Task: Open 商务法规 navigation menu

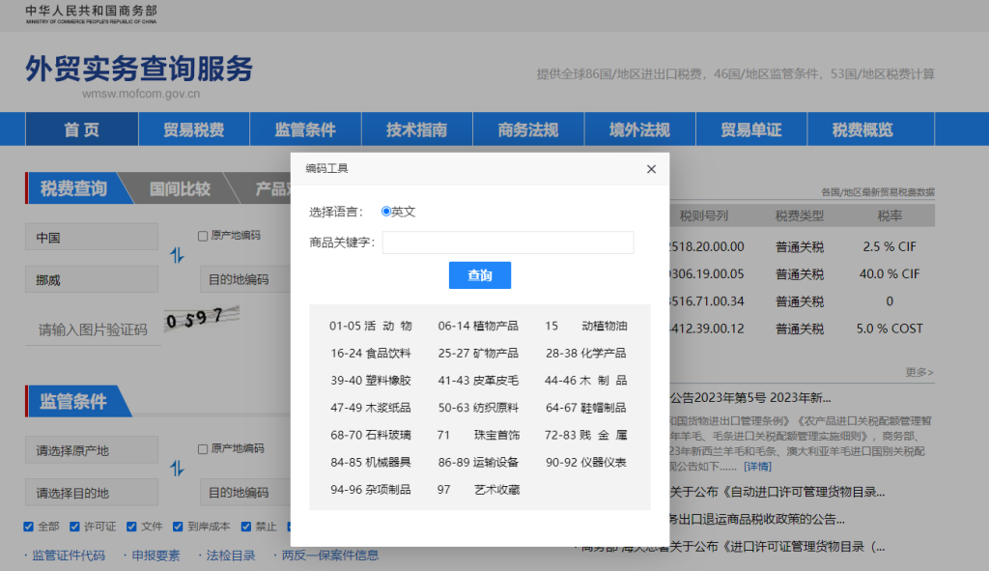Action: click(x=528, y=129)
